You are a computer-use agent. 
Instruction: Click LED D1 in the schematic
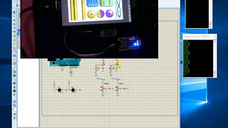click(59, 90)
